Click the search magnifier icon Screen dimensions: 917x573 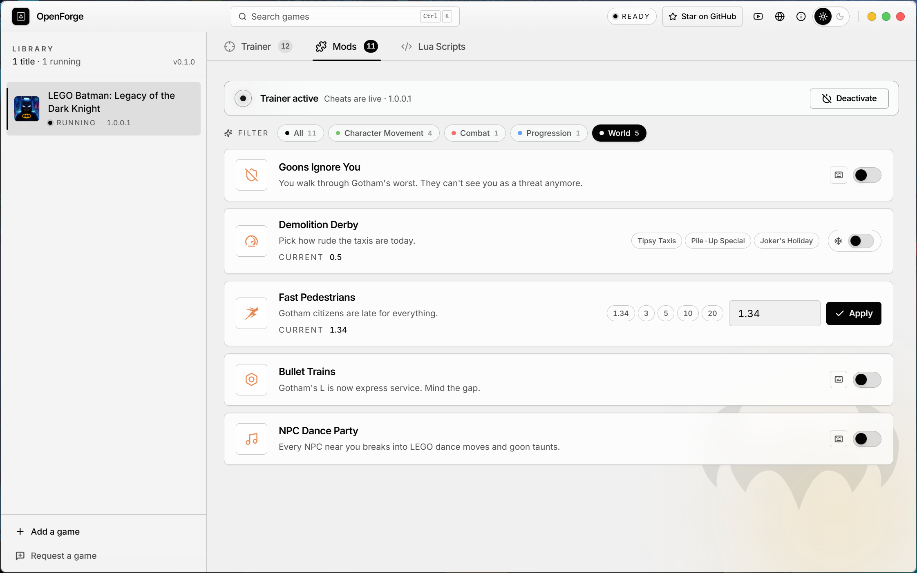242,16
